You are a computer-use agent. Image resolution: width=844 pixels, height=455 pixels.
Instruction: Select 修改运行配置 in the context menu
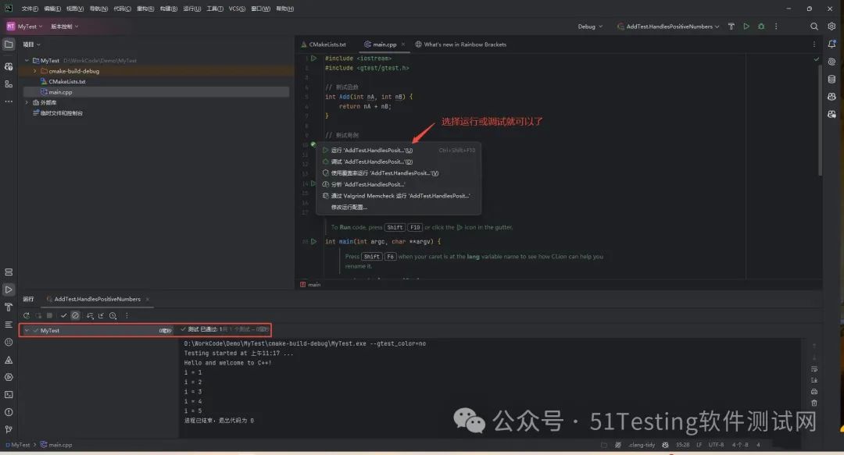pos(348,208)
